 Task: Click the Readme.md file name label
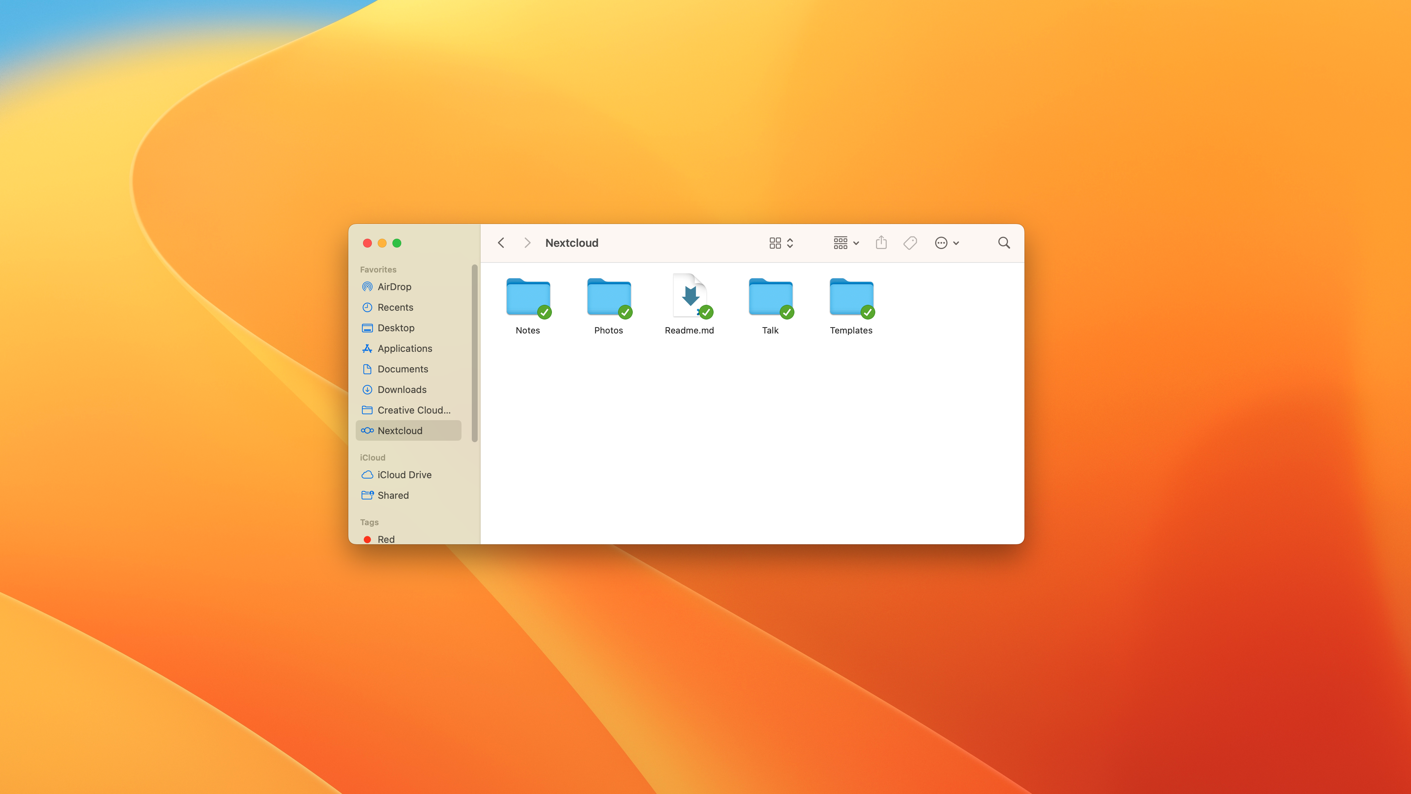tap(689, 330)
